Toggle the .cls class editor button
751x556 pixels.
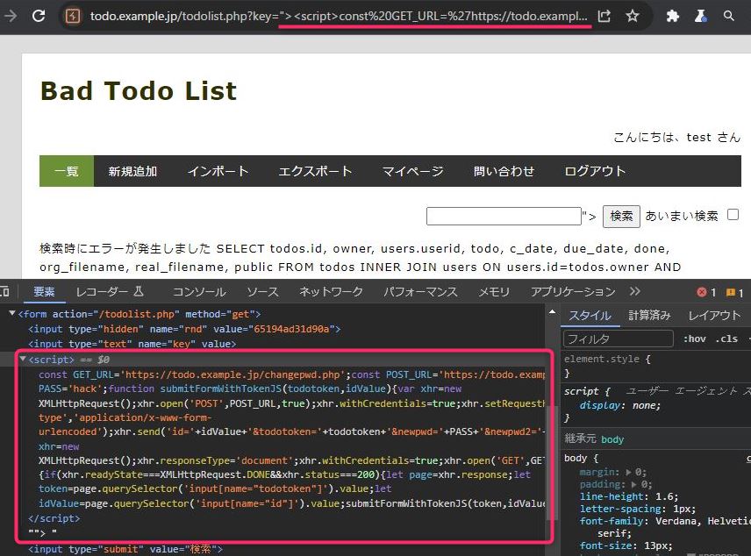click(x=726, y=339)
